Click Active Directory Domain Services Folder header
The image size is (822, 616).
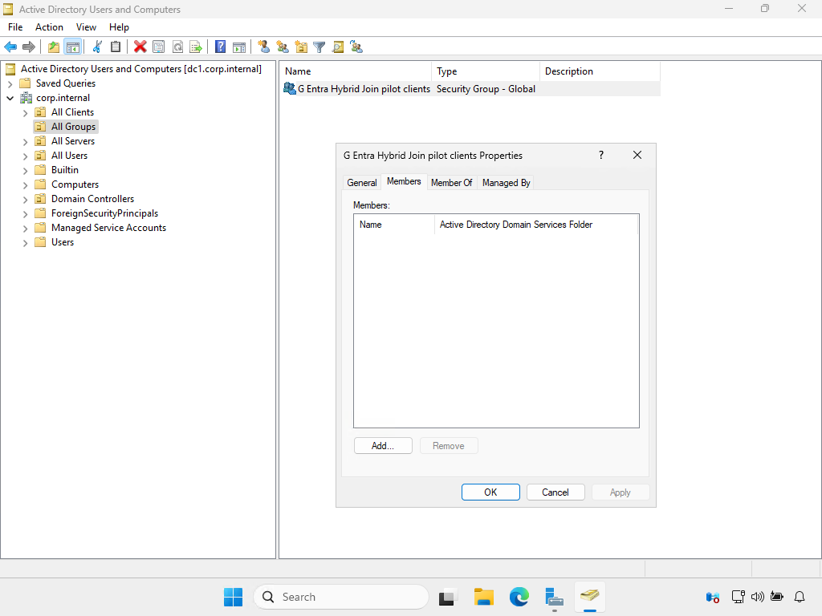click(x=536, y=225)
